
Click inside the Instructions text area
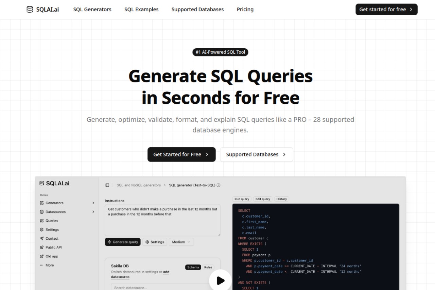coord(162,220)
